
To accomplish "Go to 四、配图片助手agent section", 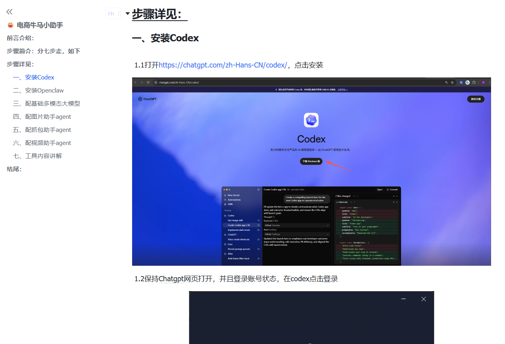I will pyautogui.click(x=42, y=117).
